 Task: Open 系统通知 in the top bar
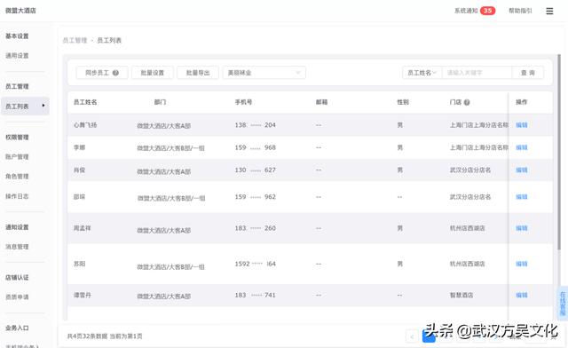click(x=466, y=11)
